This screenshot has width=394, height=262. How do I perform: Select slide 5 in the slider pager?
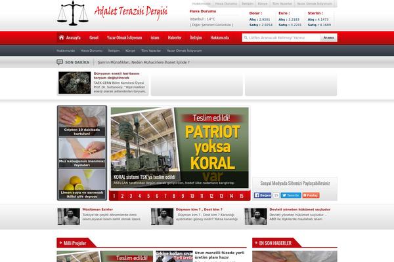148,196
